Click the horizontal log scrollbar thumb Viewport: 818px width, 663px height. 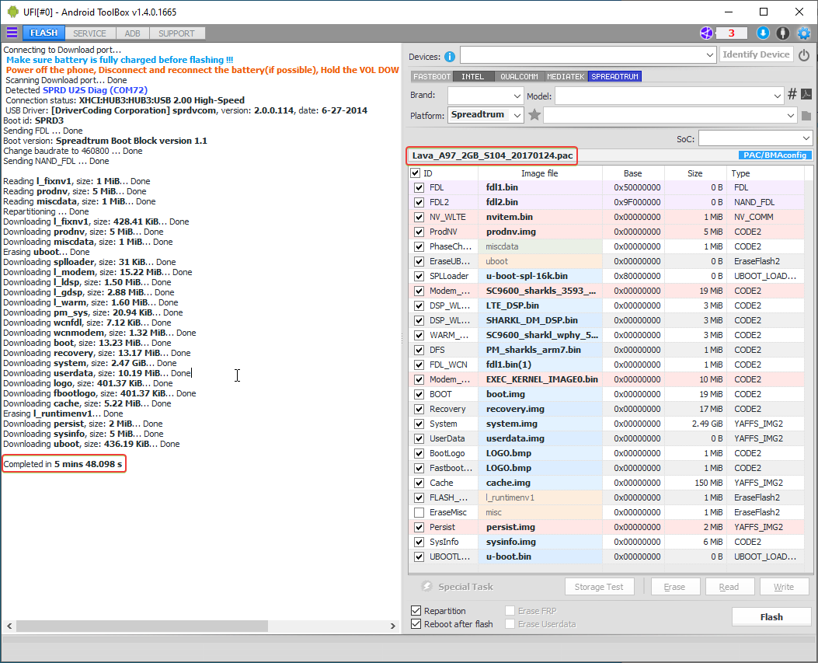point(142,626)
